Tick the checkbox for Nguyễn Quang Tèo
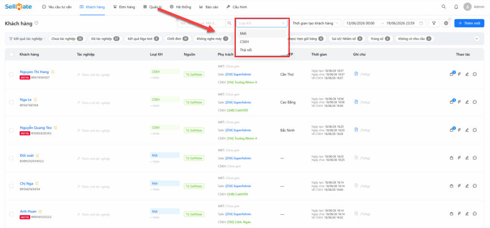 coord(11,130)
